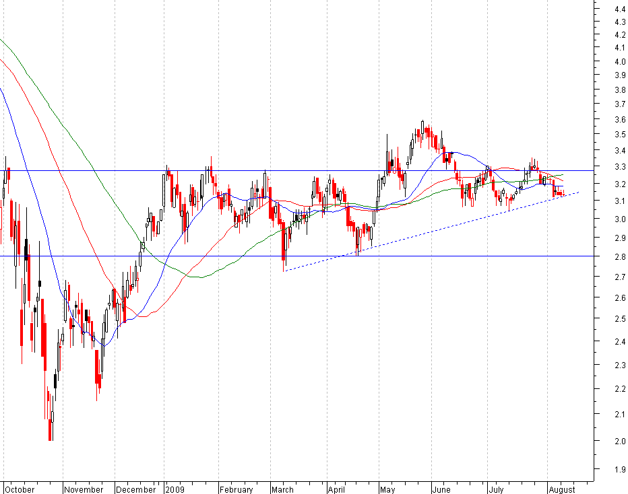Click the 3.3 price axis value
This screenshot has height=494, width=628.
(620, 166)
